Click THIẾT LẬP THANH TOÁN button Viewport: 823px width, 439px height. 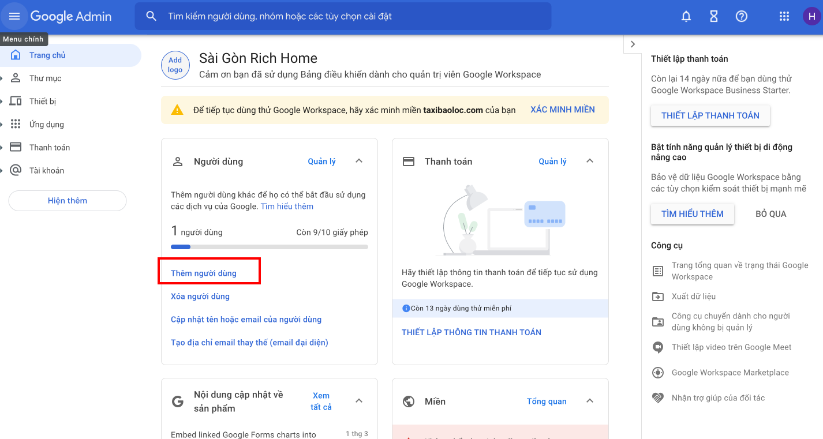click(x=710, y=115)
